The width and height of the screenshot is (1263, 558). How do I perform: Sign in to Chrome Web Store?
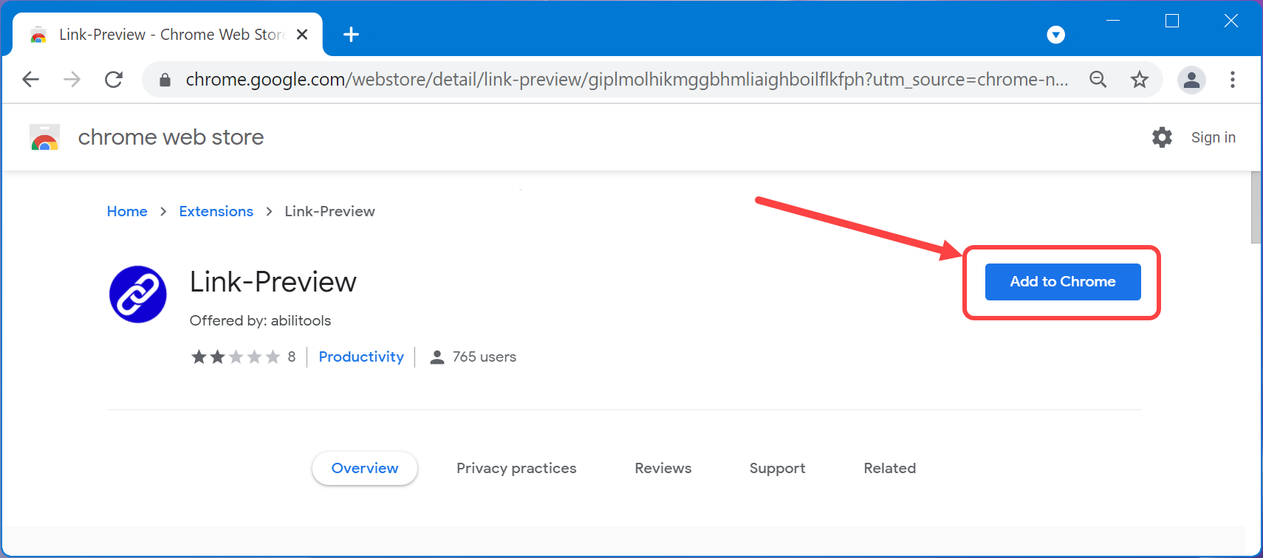tap(1213, 137)
